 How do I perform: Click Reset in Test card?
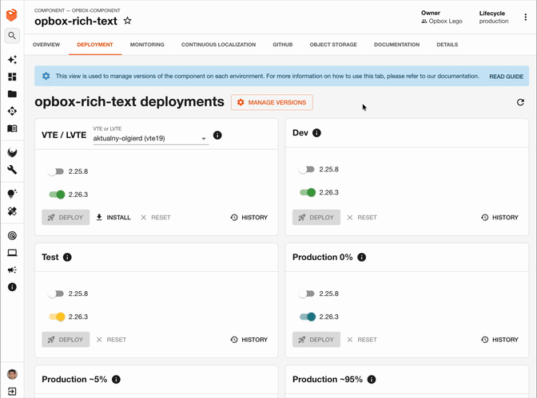click(111, 340)
